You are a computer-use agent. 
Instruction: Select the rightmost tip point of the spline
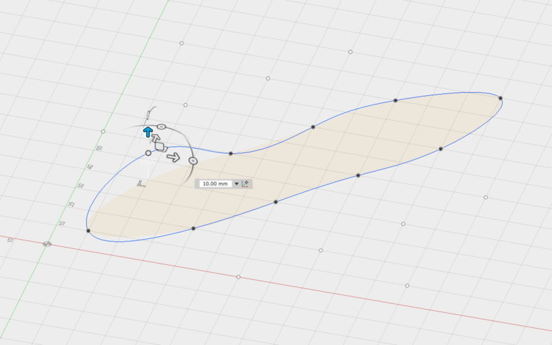click(x=500, y=99)
